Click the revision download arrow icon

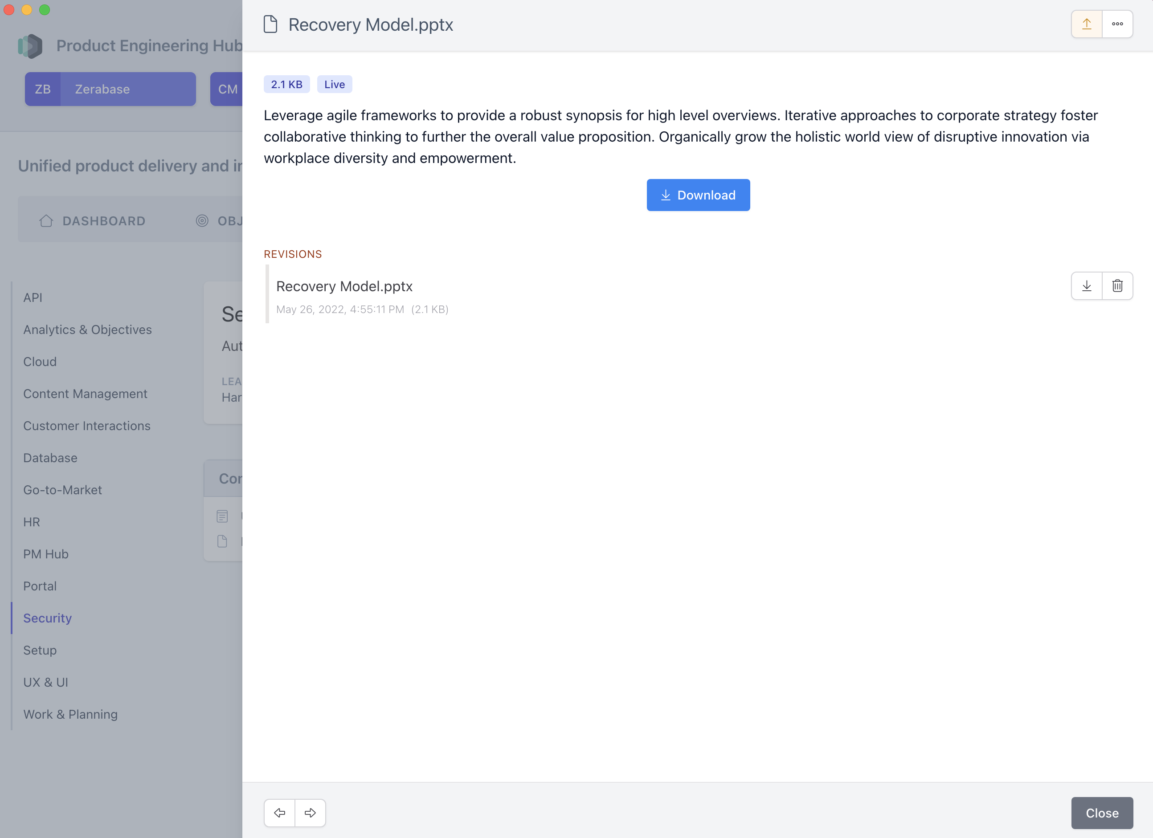pyautogui.click(x=1087, y=285)
